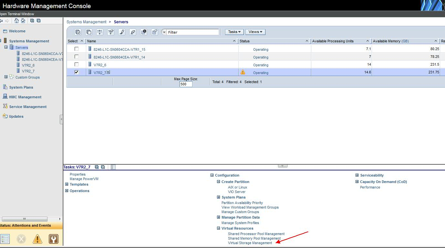Click the context menu arrow beside V7R2_7
Image resolution: width=445 pixels, height=248 pixels.
click(108, 72)
